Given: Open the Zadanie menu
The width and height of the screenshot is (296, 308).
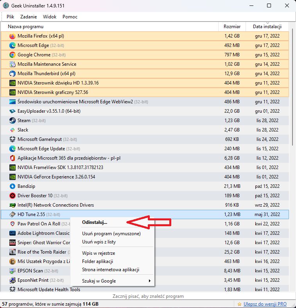Looking at the screenshot, I should pos(29,17).
